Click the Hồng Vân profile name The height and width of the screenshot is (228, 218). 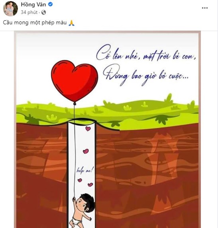point(33,4)
